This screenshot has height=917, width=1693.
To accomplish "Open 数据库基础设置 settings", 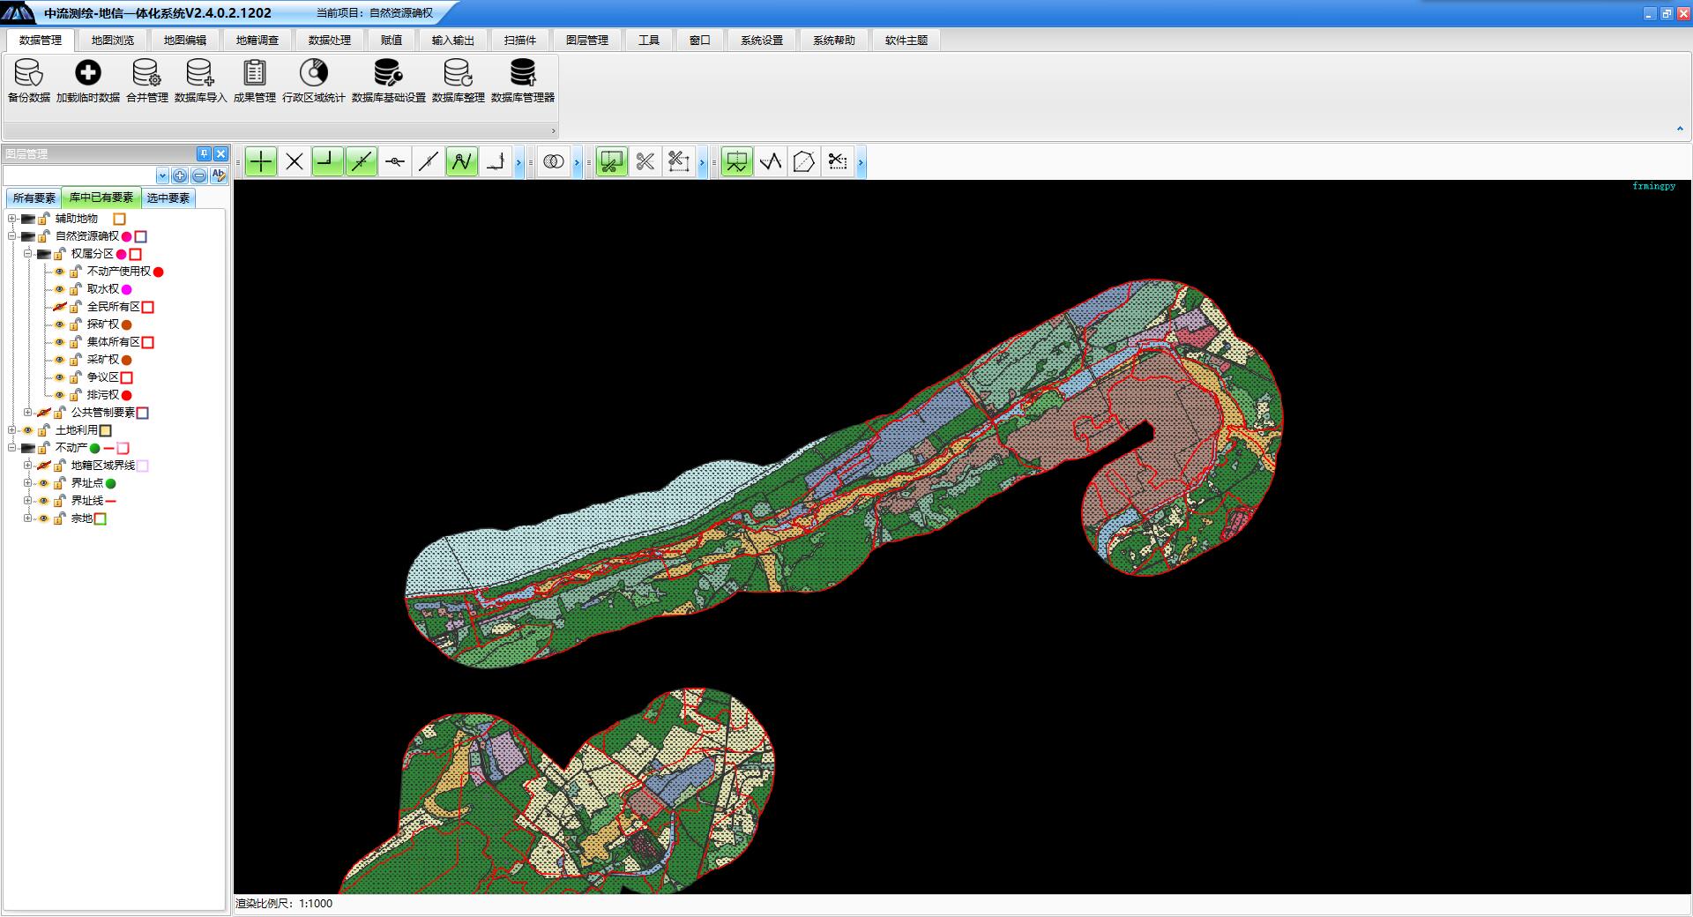I will tap(388, 72).
